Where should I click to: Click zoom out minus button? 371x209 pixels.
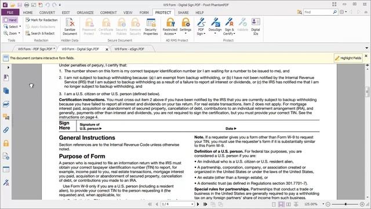328,204
